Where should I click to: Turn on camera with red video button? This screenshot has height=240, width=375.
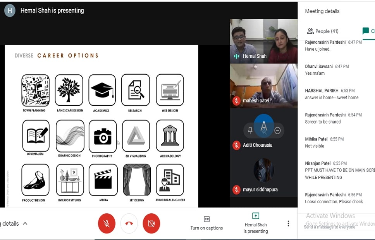[x=151, y=224]
